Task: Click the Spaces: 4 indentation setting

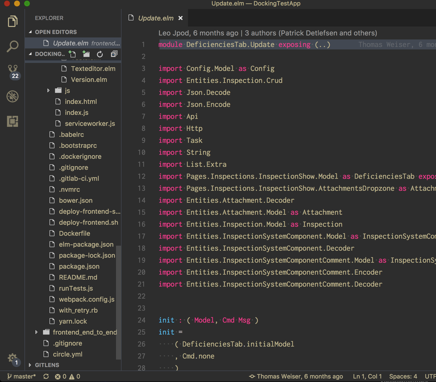Action: pyautogui.click(x=403, y=377)
